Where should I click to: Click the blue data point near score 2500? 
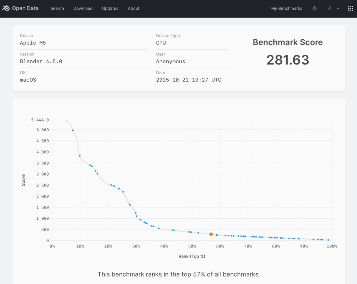111,185
